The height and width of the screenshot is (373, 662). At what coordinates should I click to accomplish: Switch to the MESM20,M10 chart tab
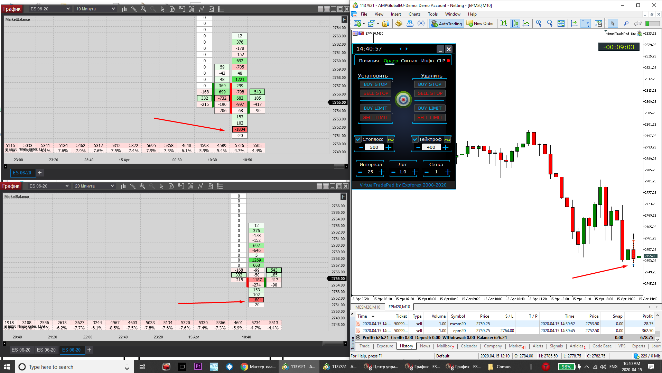click(x=368, y=307)
